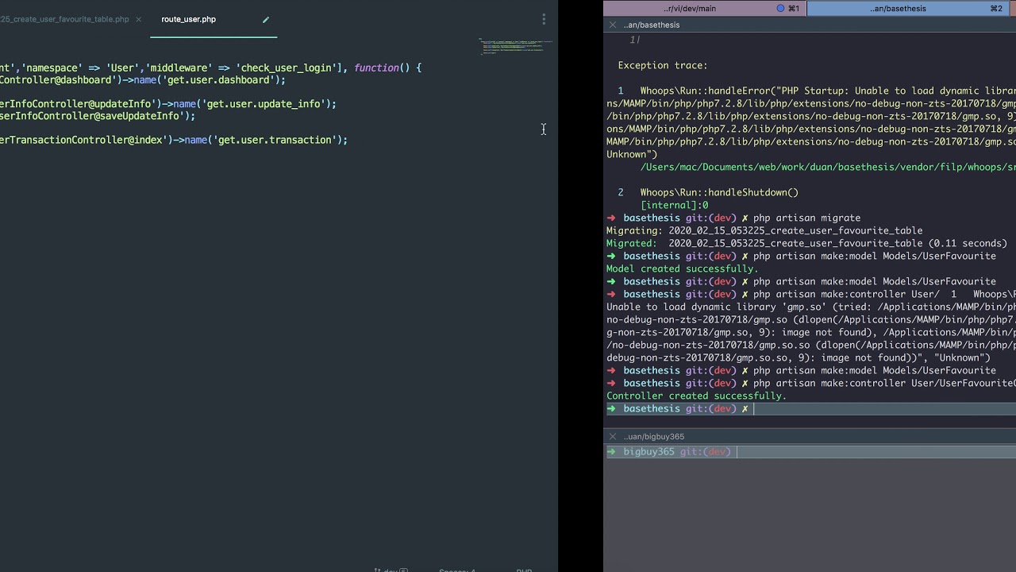The width and height of the screenshot is (1016, 572).
Task: Click "Unable to load dynamic library 'gmp.so'" line
Action: tap(811, 307)
